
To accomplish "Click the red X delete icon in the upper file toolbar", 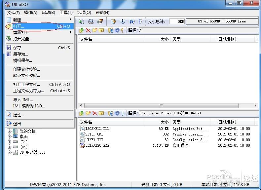I will coord(88,30).
